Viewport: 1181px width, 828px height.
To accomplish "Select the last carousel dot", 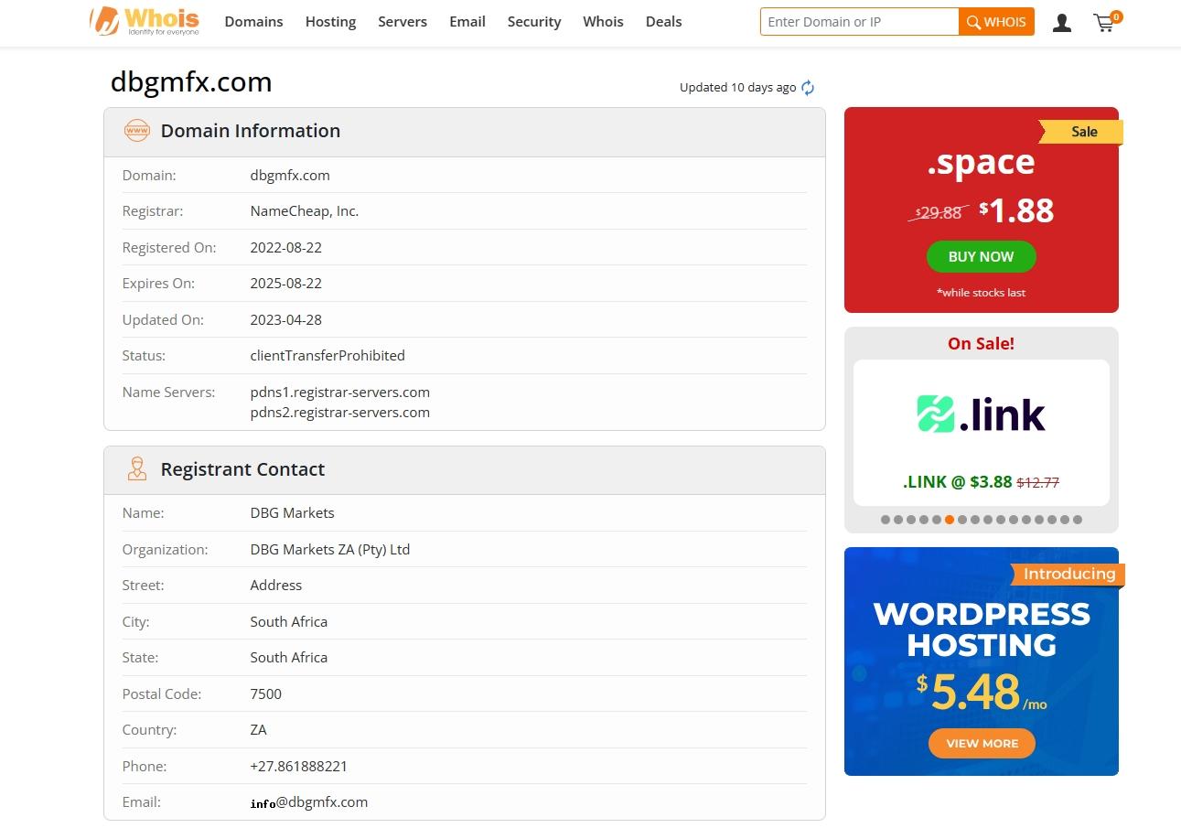I will (1078, 520).
